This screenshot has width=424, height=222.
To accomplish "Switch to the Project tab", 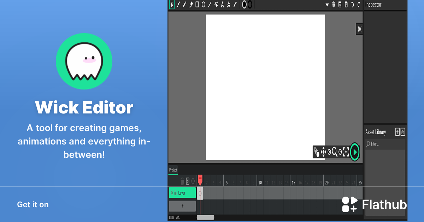I will 173,170.
